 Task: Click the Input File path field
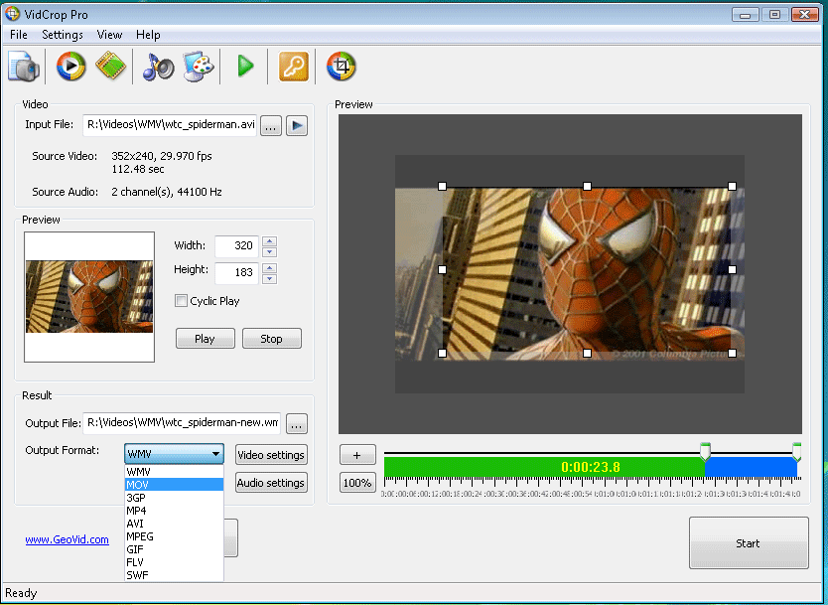pos(170,125)
